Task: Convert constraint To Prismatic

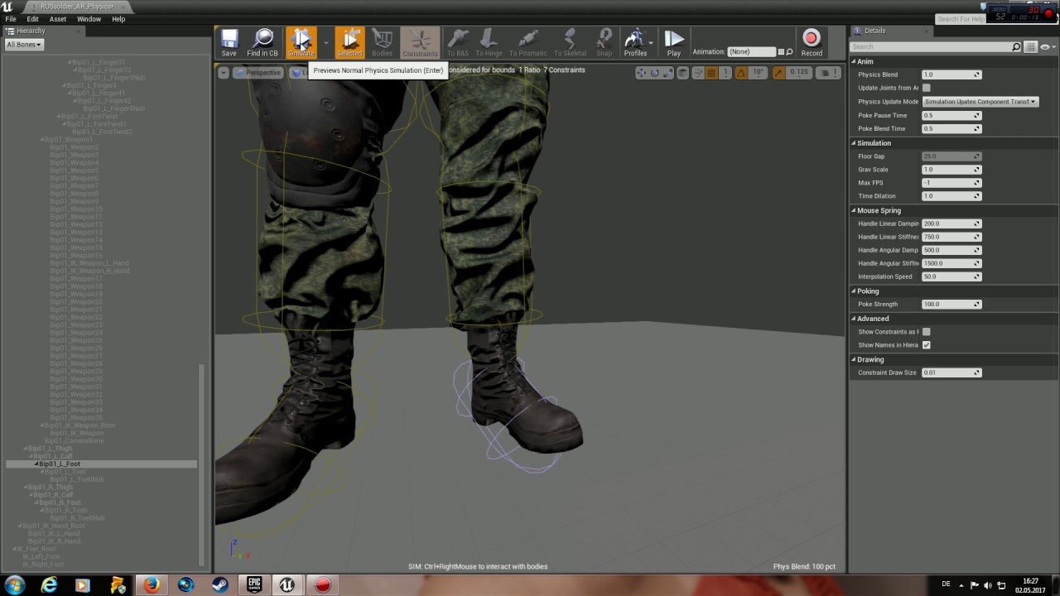Action: click(528, 43)
